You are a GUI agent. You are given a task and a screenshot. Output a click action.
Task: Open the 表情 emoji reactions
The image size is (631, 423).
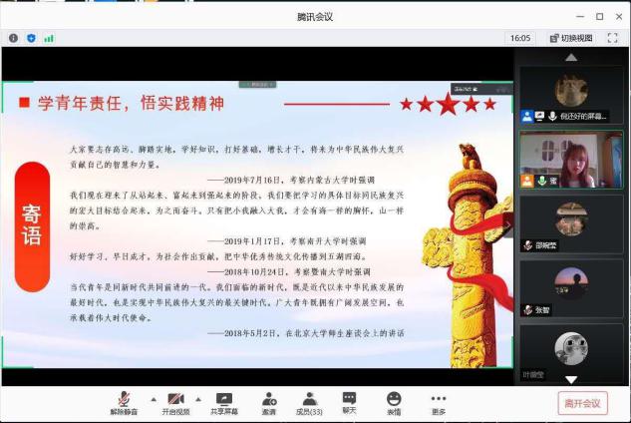pos(394,402)
